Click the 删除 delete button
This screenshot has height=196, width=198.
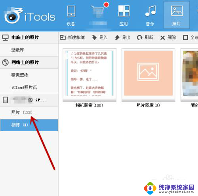click(168, 38)
